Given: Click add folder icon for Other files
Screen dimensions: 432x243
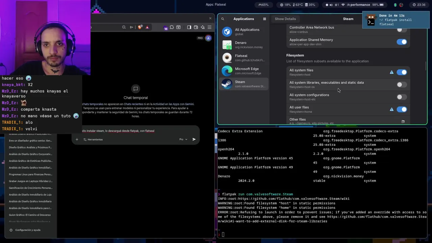Looking at the screenshot, I should [x=403, y=122].
